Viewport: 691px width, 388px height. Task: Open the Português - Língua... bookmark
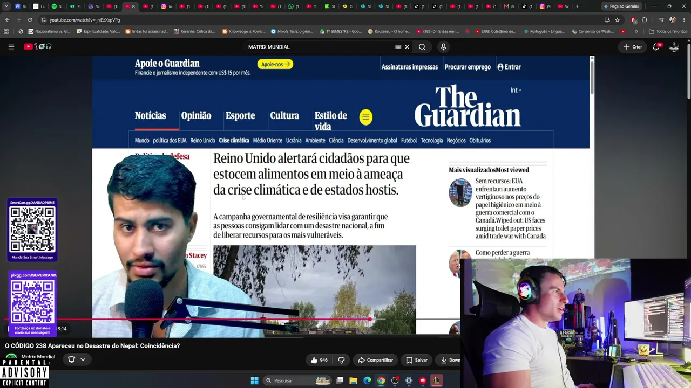pyautogui.click(x=544, y=31)
